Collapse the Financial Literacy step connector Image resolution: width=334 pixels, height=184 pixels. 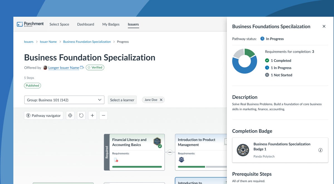coord(170,152)
